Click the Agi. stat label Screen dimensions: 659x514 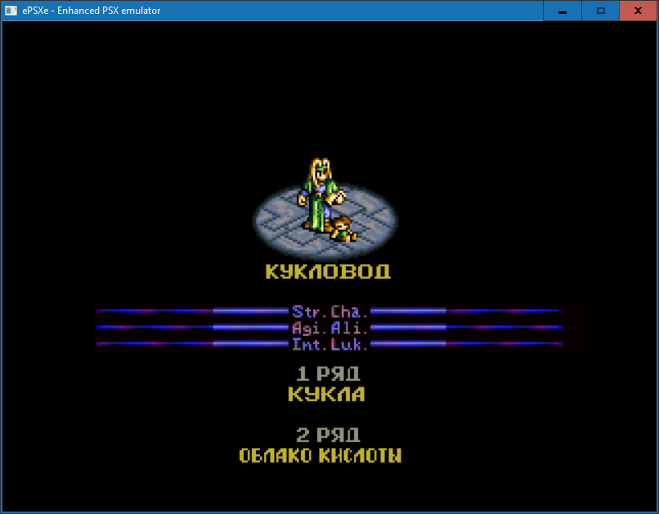point(309,328)
